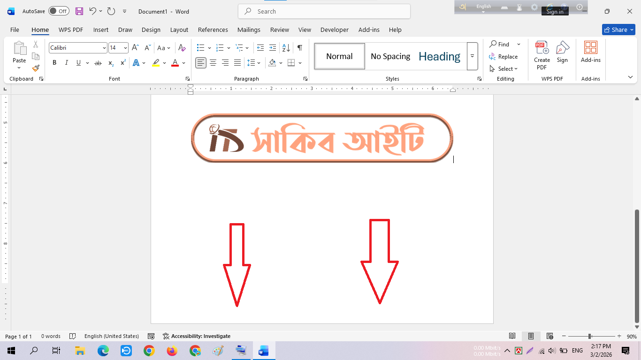Toggle the AutoSave switch
The height and width of the screenshot is (360, 641).
click(x=59, y=11)
